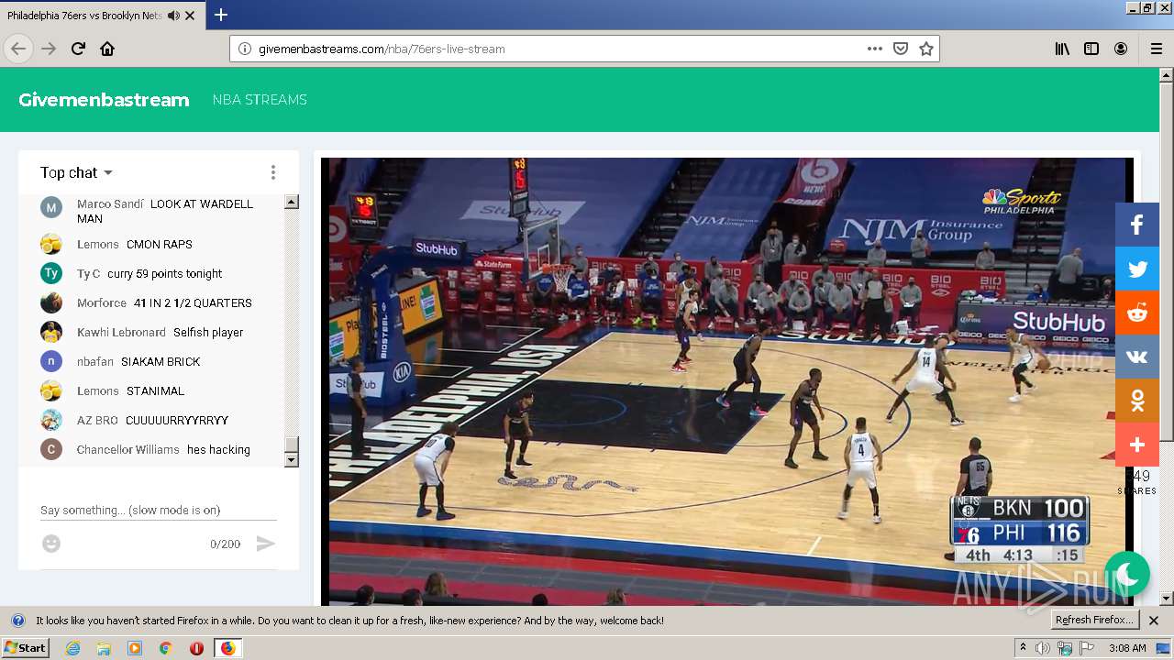Launch Internet Explorer from taskbar

point(72,648)
